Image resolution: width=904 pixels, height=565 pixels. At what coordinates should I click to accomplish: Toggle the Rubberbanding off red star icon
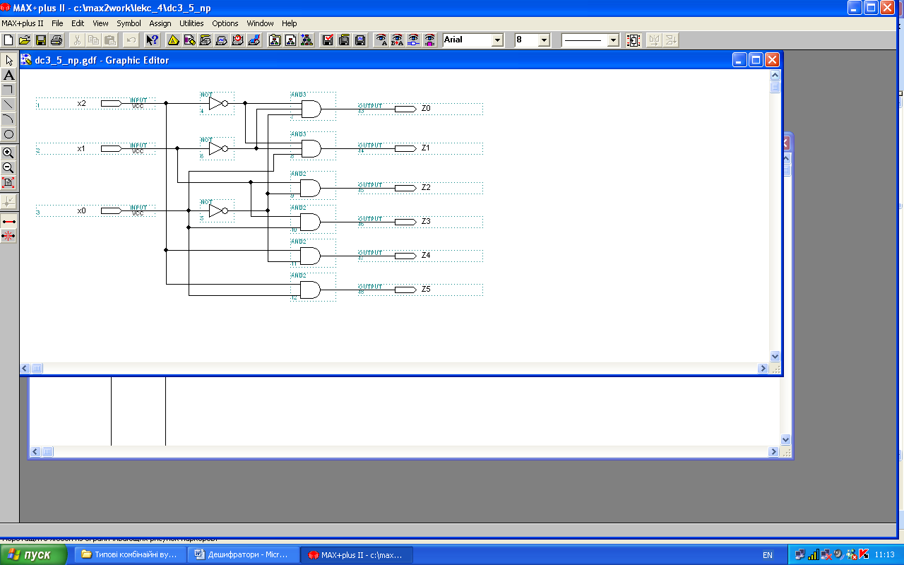tap(8, 236)
